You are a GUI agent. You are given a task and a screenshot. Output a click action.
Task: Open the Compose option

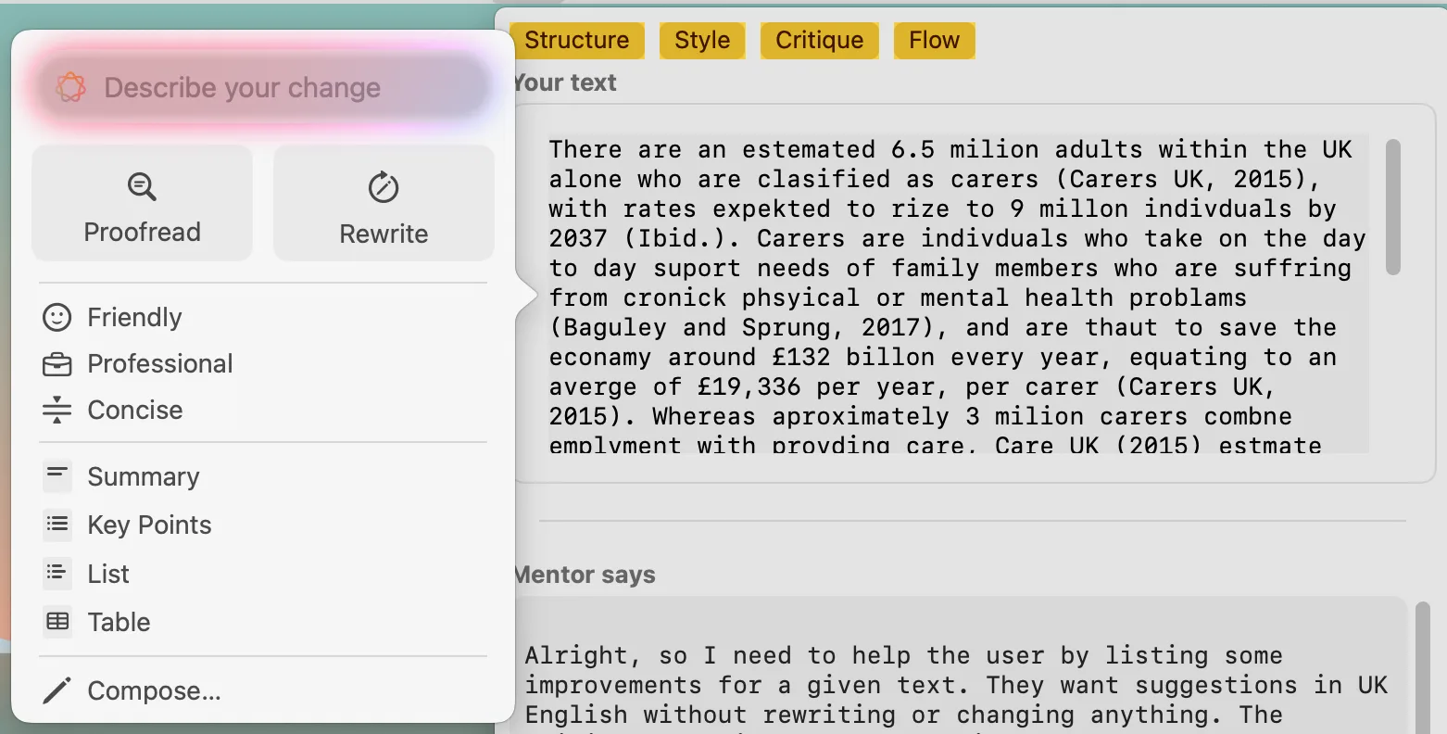coord(154,690)
